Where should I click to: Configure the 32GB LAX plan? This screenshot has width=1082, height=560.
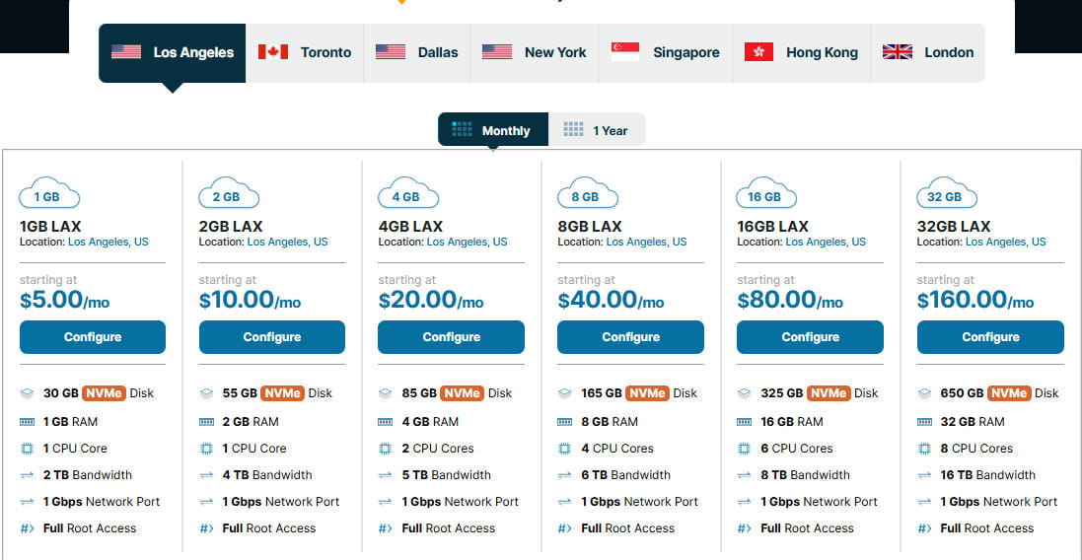pyautogui.click(x=990, y=337)
